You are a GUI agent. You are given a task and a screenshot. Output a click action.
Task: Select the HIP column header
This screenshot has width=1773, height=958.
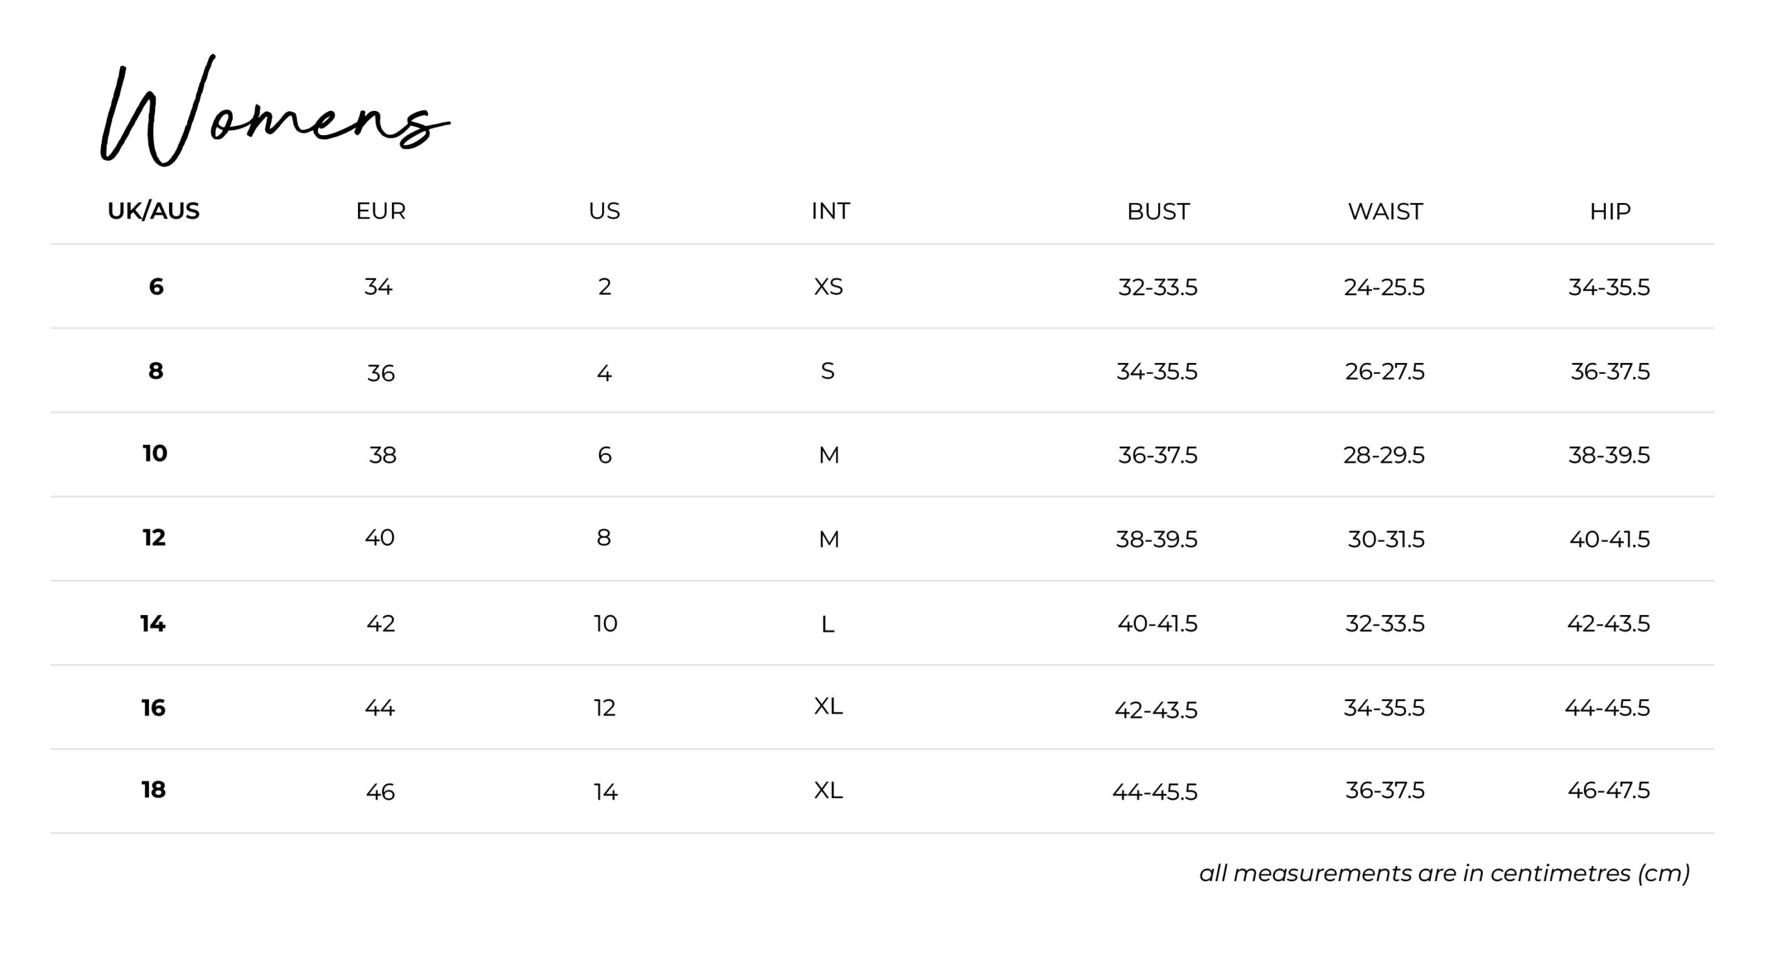pyautogui.click(x=1610, y=211)
